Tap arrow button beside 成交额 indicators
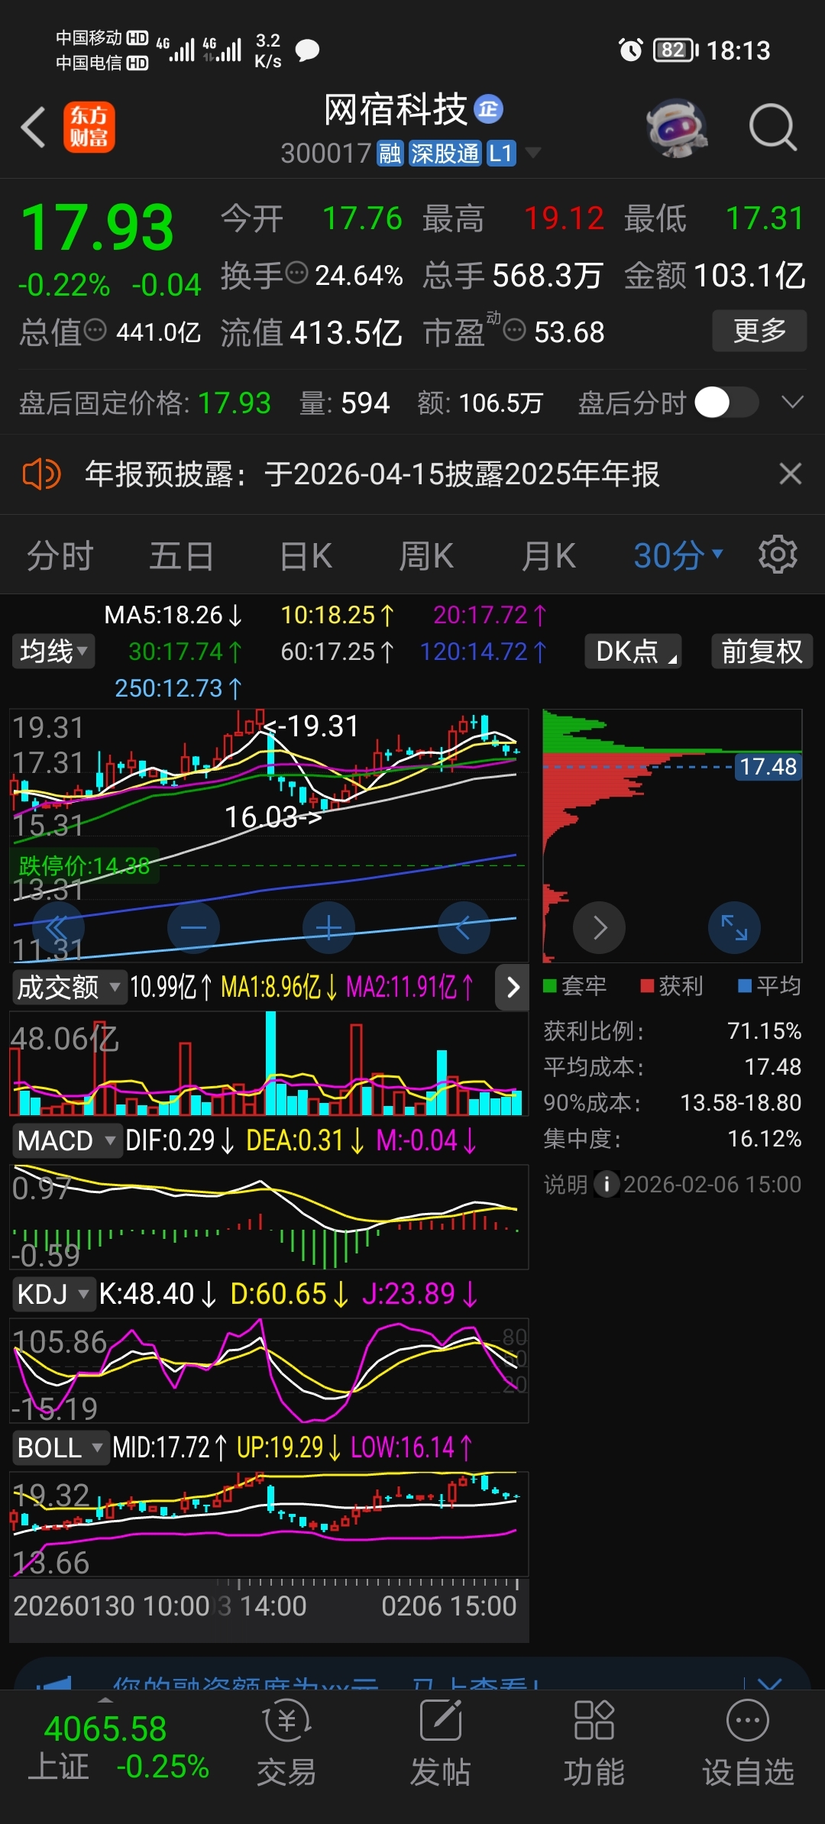The height and width of the screenshot is (1824, 825). tap(513, 987)
